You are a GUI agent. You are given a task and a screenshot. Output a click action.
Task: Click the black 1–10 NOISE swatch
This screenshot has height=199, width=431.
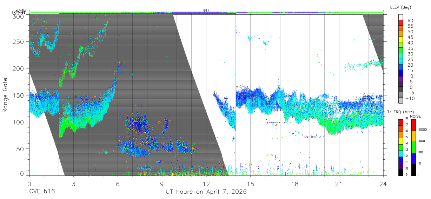413,170
